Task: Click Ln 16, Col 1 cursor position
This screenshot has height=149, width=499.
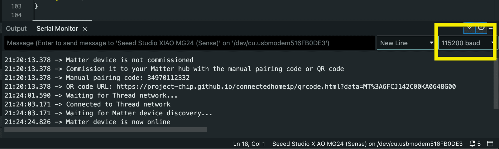Action: pos(249,144)
